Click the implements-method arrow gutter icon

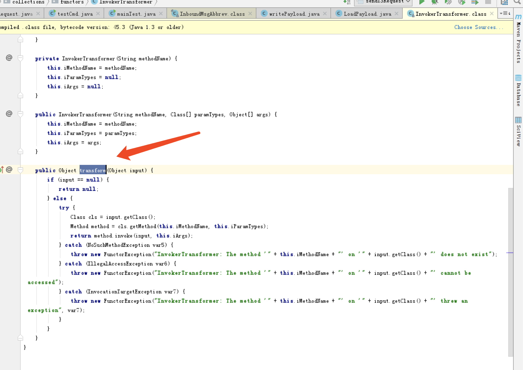click(x=2, y=169)
